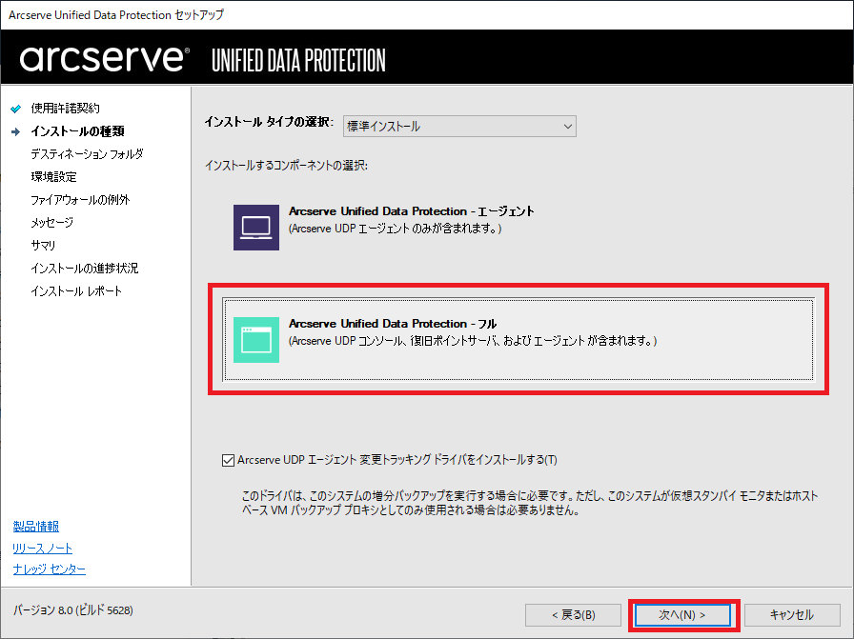Screen dimensions: 854x639
Task: Open the ナレッジ センター link
Action: (x=49, y=569)
